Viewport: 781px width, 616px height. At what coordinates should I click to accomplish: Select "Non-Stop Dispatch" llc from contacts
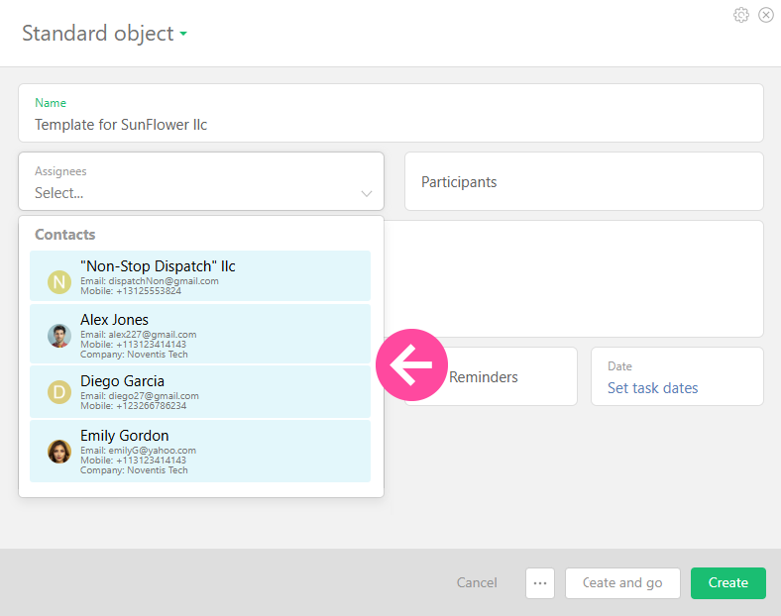200,276
